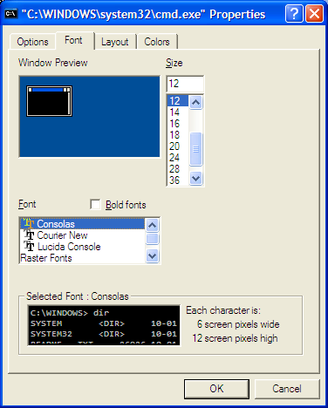Image resolution: width=328 pixels, height=408 pixels.
Task: Switch to the Layout tab
Action: click(x=115, y=42)
